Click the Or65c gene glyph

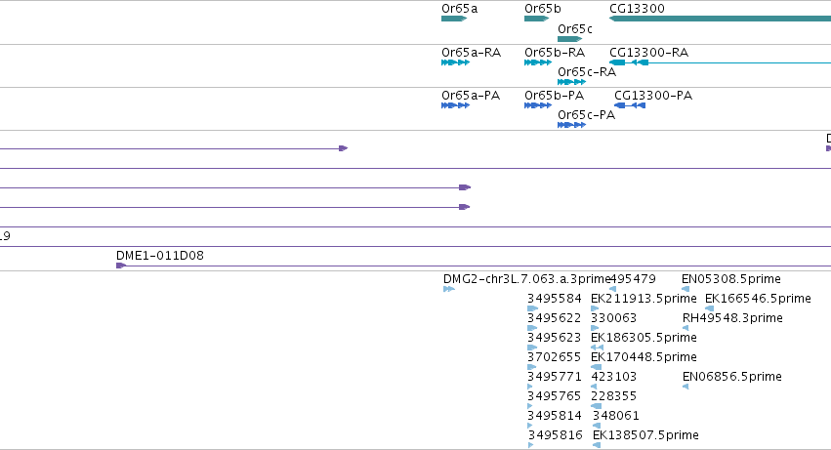click(569, 39)
